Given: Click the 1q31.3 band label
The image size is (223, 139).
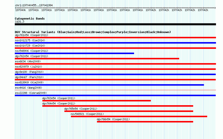Looking at the screenshot, I should pos(20,22).
